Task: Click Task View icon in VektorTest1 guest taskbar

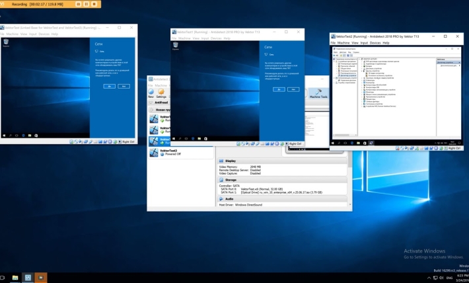Action: (x=186, y=139)
